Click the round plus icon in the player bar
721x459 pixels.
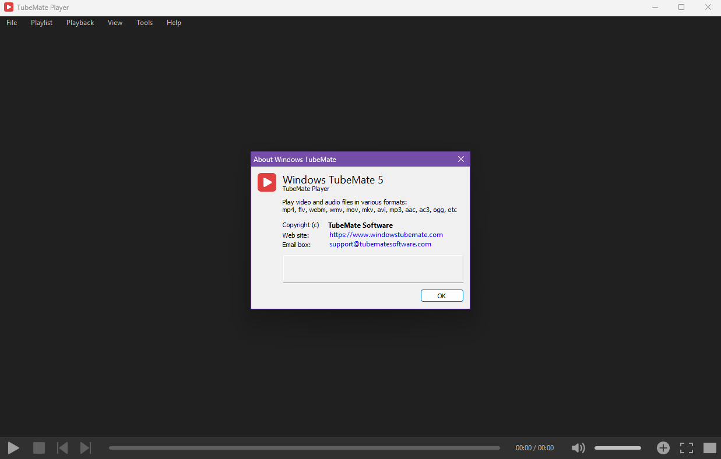coord(663,448)
